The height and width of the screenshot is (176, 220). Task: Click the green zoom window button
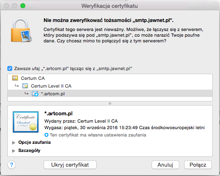tap(23, 6)
